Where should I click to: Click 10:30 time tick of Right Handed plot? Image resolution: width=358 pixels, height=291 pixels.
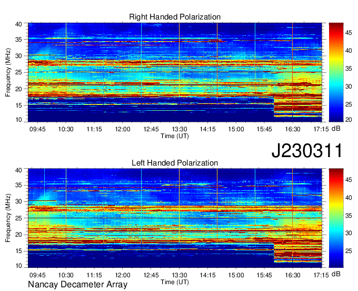(x=66, y=129)
